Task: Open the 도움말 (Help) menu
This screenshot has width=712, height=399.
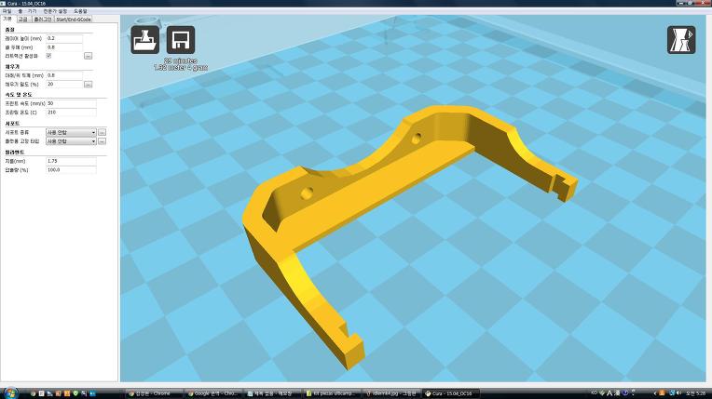Action: click(x=80, y=11)
